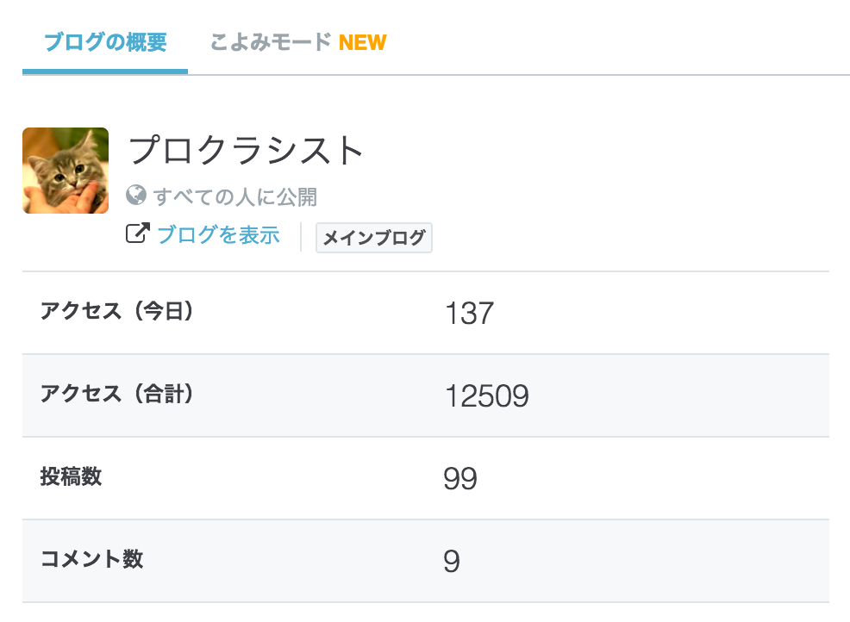This screenshot has height=622, width=850.
Task: Click the profile thumbnail of プロクラシスト
Action: click(65, 170)
